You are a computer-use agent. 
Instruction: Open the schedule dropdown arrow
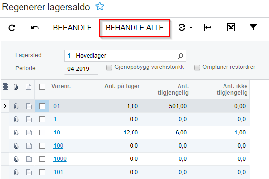pos(191,27)
